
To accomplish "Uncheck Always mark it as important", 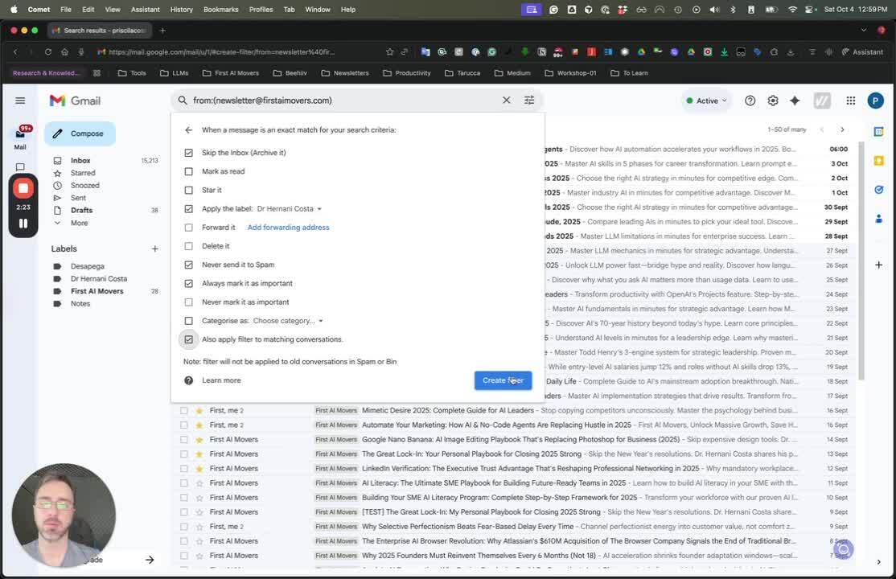I will 188,284.
